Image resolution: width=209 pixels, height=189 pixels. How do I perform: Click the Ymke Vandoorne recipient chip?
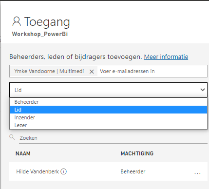click(x=49, y=71)
